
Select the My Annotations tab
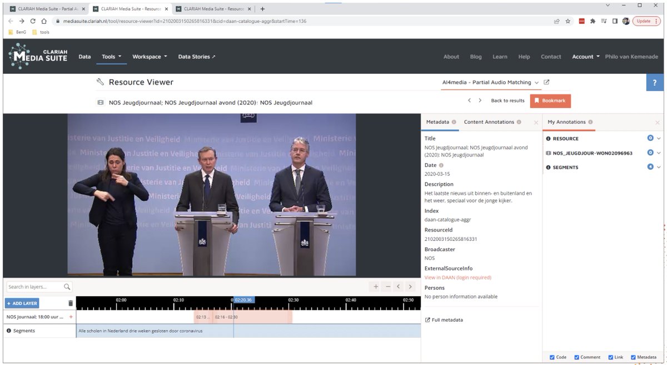click(566, 122)
